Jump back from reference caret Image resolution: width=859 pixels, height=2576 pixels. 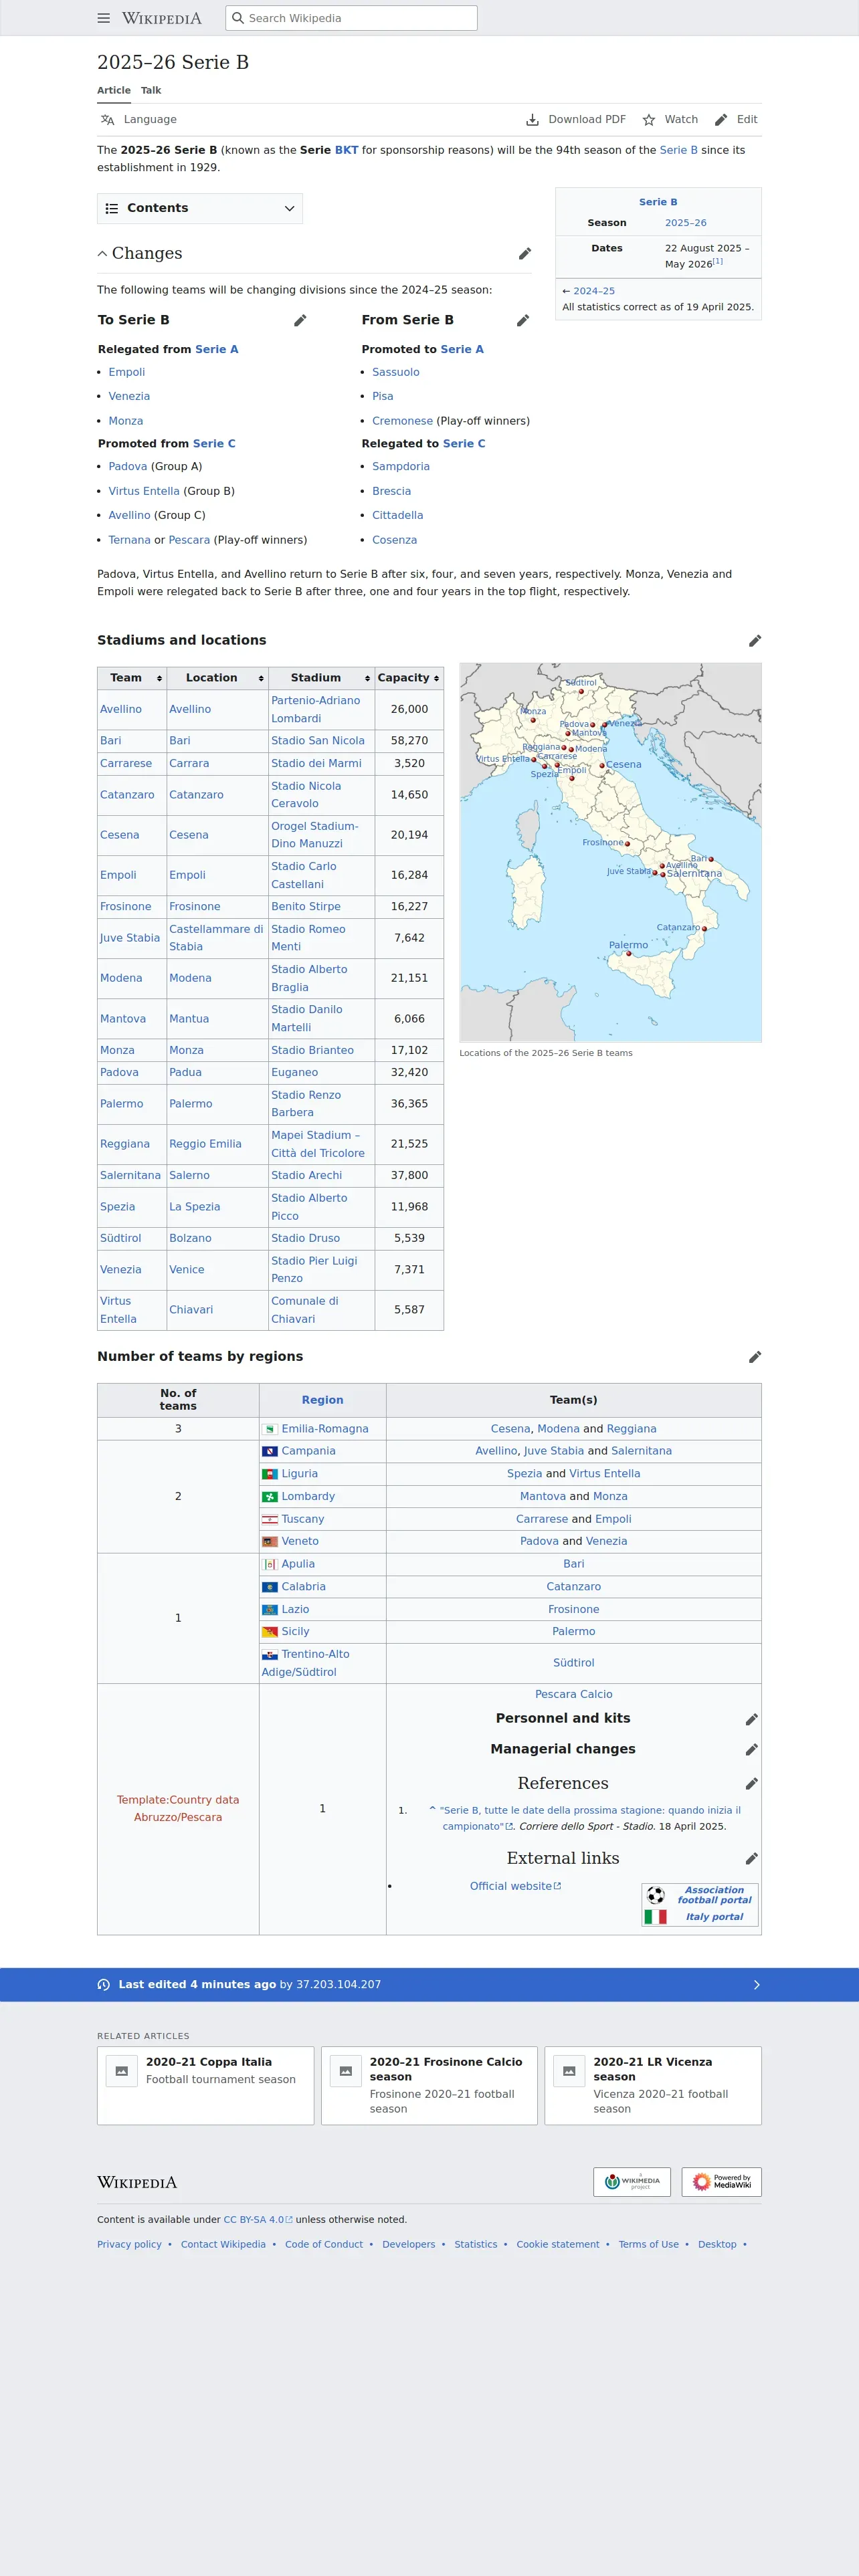432,1810
